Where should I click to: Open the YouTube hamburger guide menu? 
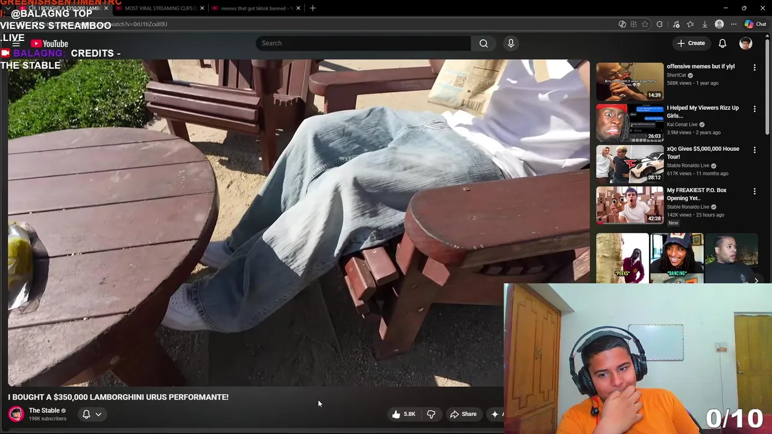16,43
